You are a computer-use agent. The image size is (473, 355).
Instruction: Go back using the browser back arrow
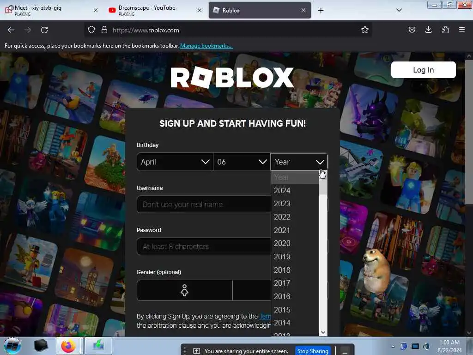[11, 30]
